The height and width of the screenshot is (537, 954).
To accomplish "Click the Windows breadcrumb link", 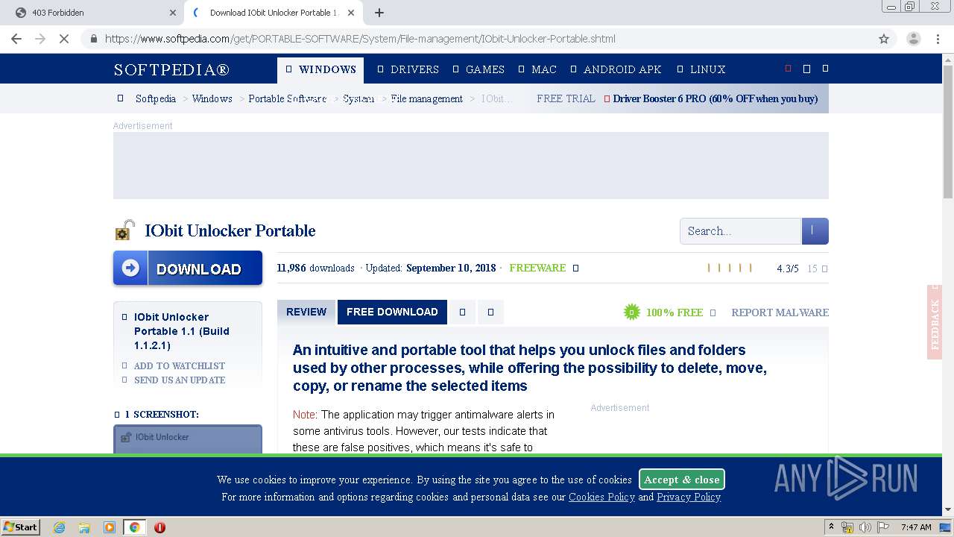I will tap(212, 98).
